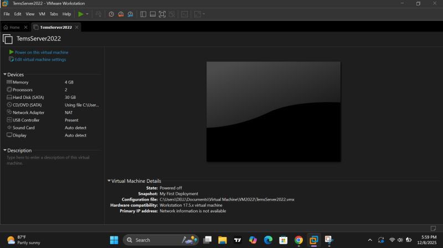Click 'Network information is not available' text

pyautogui.click(x=193, y=211)
